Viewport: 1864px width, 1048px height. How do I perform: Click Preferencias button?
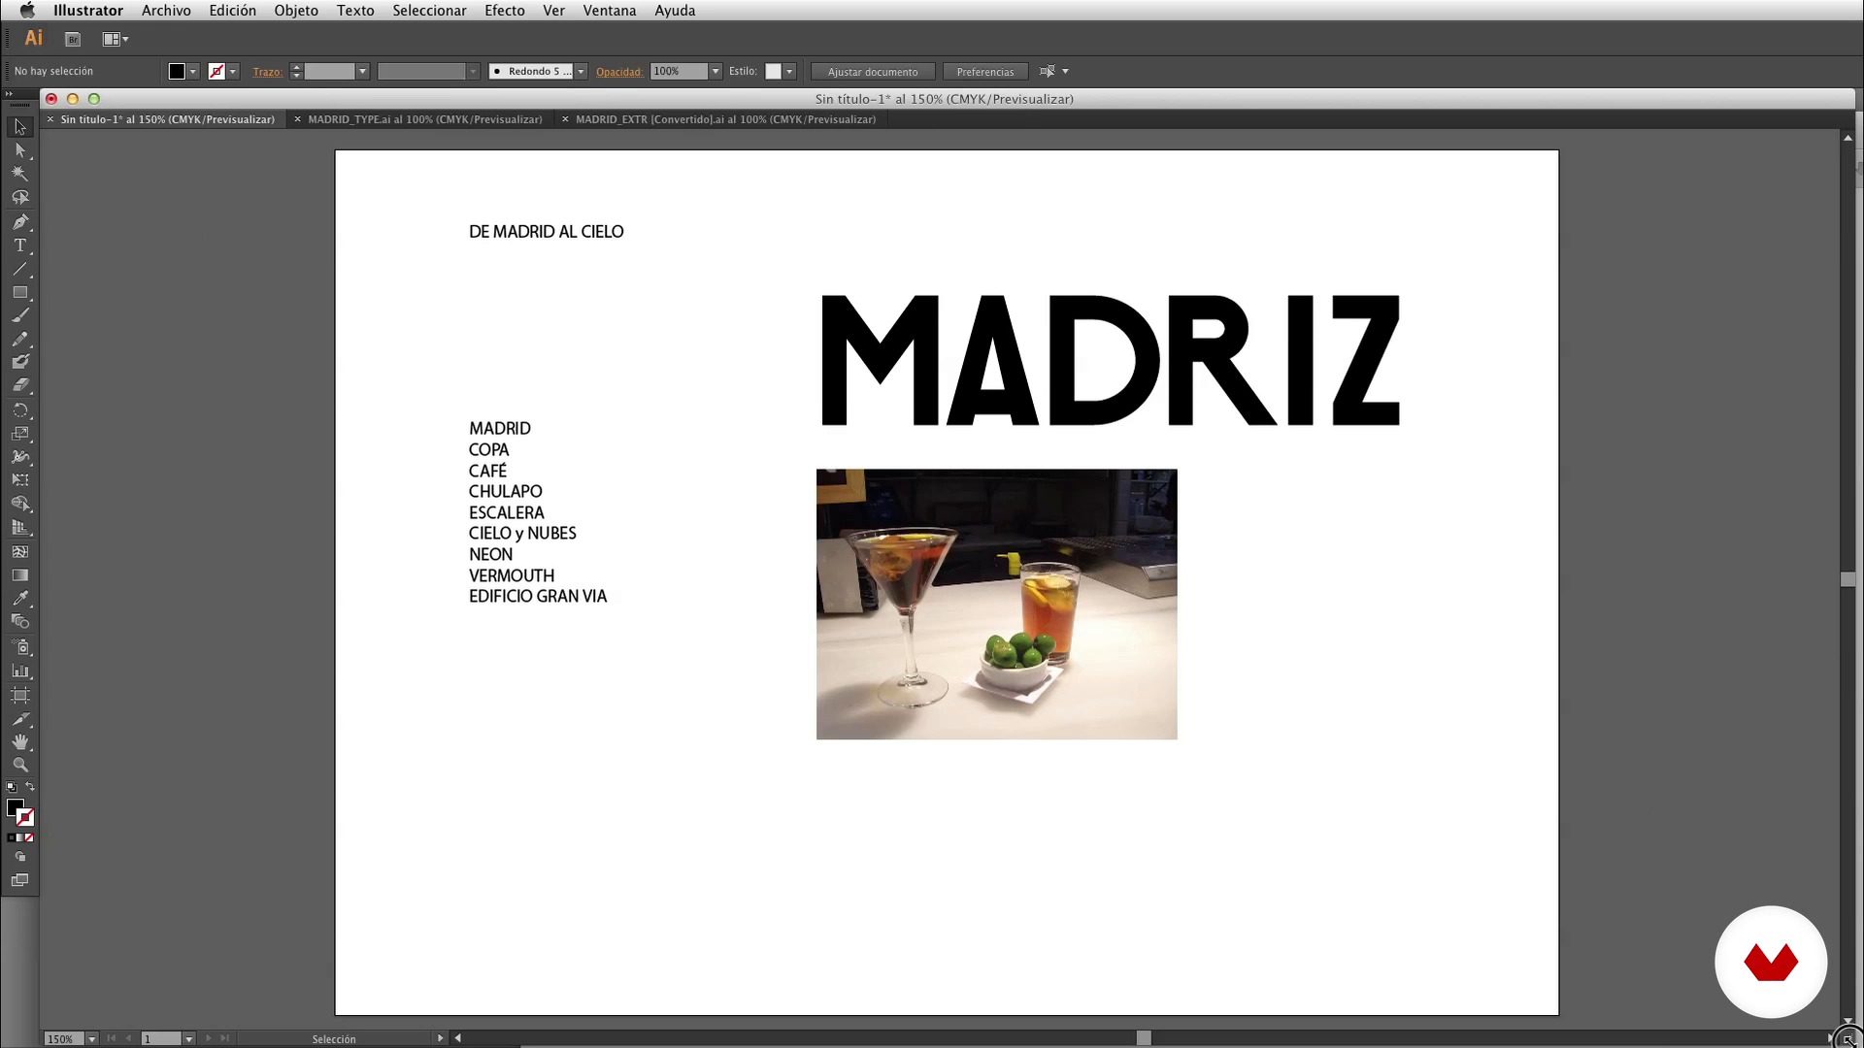985,72
